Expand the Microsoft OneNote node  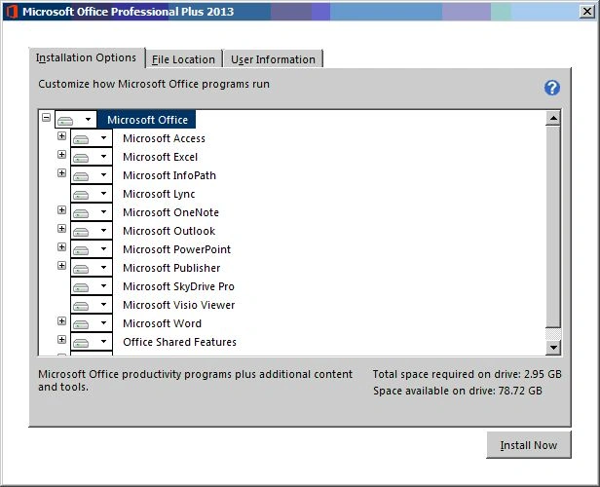(61, 209)
